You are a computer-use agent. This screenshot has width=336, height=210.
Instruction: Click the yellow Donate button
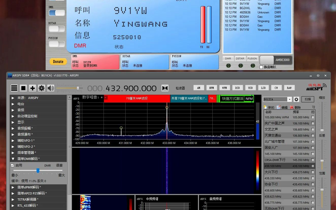click(58, 61)
